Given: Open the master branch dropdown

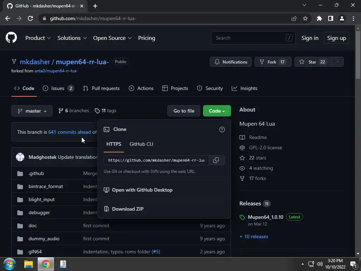Looking at the screenshot, I should pos(32,111).
